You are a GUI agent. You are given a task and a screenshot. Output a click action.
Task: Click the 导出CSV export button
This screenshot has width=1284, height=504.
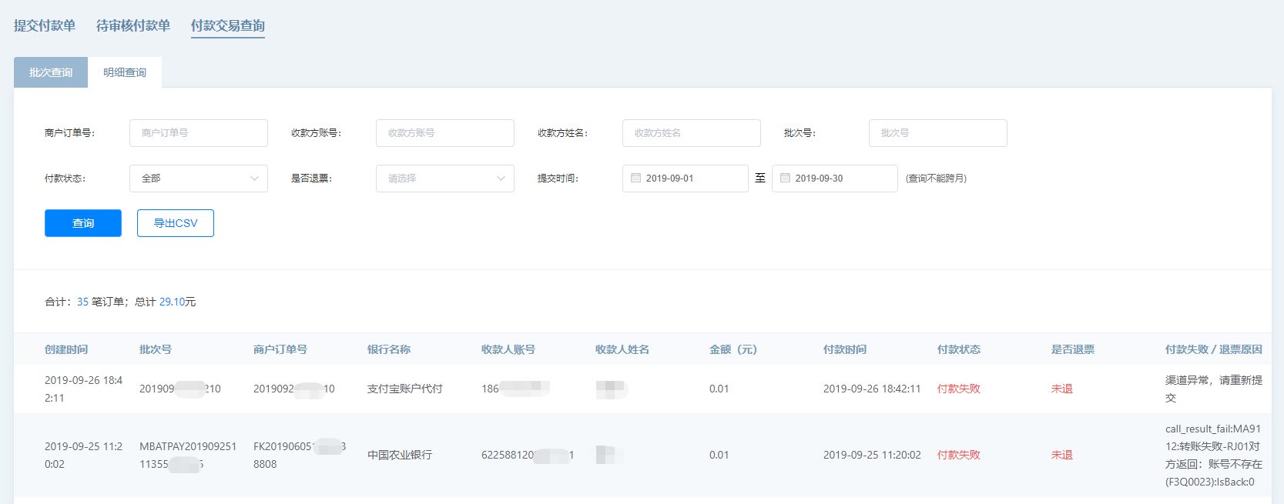point(176,223)
